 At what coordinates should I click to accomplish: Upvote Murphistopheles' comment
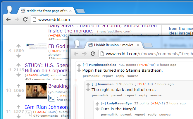pyautogui.click(x=79, y=65)
